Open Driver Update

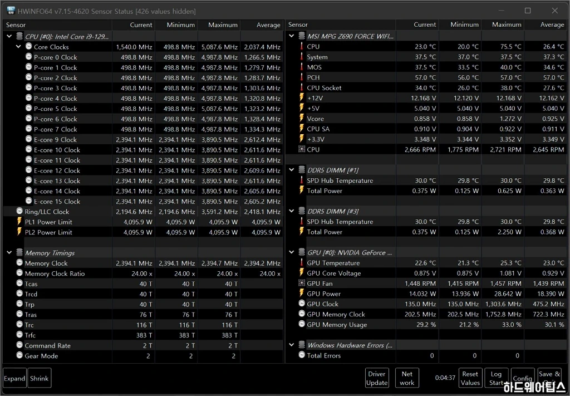coord(377,378)
